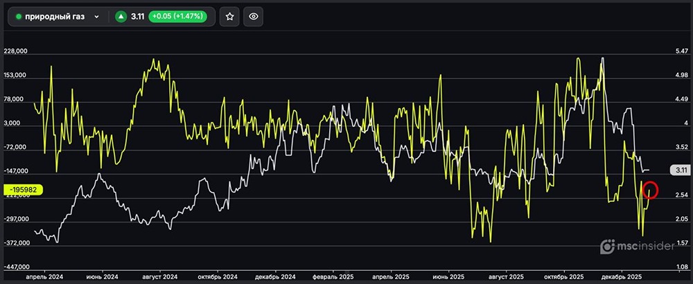
Task: Click the -195982 yellow value label
Action: pyautogui.click(x=24, y=190)
